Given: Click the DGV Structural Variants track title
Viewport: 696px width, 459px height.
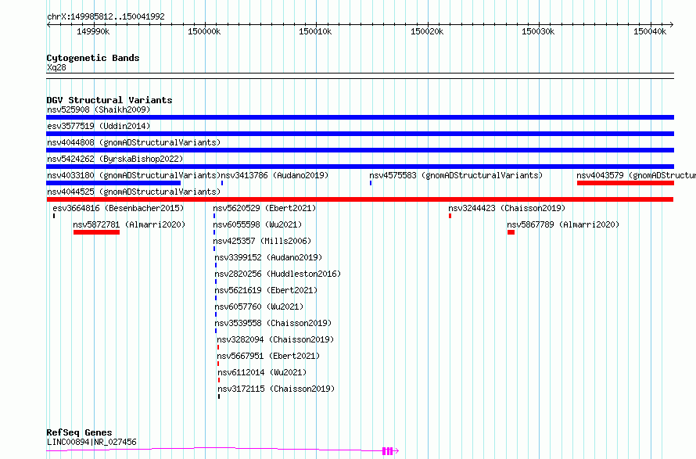Looking at the screenshot, I should click(x=109, y=100).
